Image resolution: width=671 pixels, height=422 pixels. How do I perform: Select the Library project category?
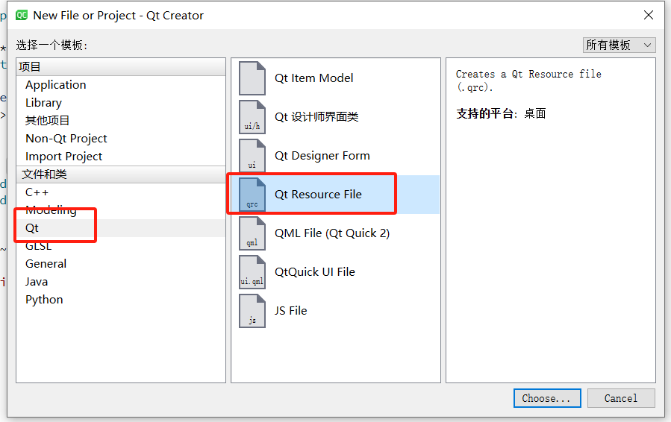coord(43,103)
